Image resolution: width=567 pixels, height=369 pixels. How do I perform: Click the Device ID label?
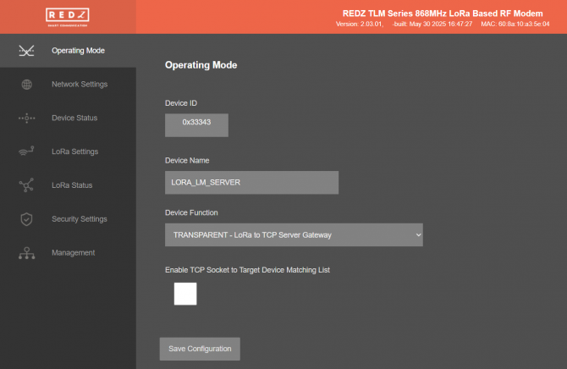181,103
